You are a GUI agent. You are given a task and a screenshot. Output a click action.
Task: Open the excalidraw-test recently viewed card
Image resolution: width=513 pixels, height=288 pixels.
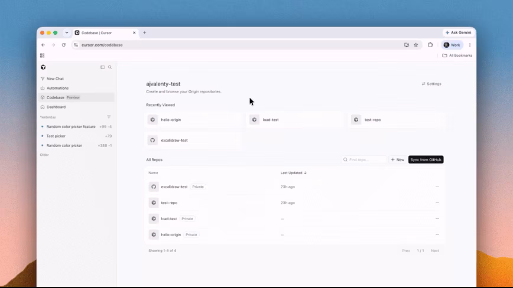click(x=193, y=140)
